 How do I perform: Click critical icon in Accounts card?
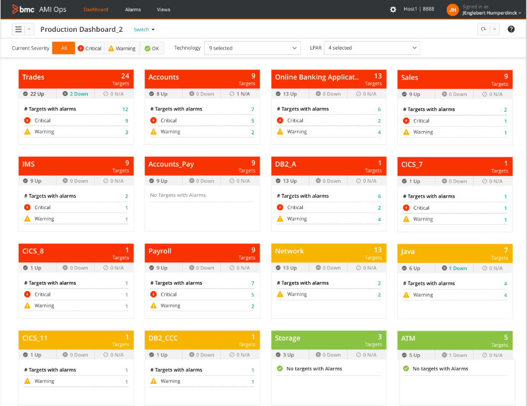153,120
